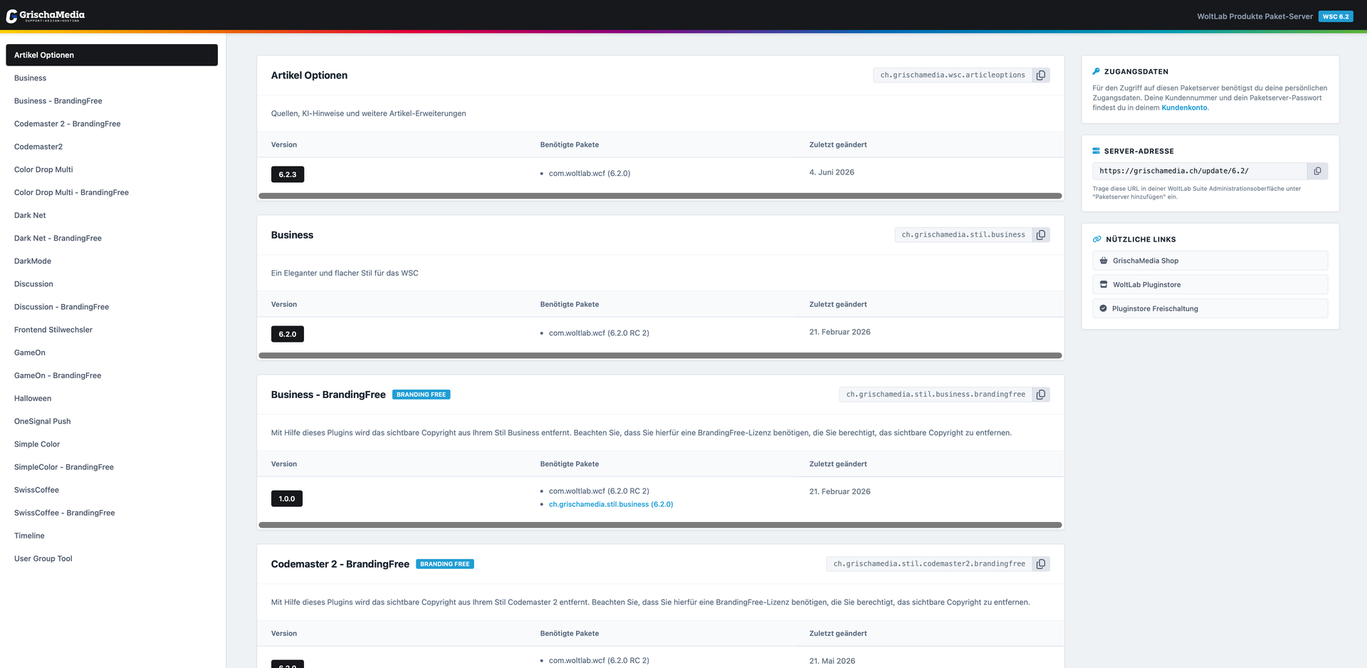Click the ch.grischamedia.wsc.articleoptions identifier field
This screenshot has width=1367, height=668.
point(953,75)
